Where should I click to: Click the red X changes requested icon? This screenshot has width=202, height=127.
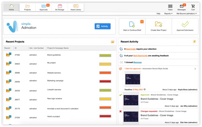pyautogui.click(x=120, y=112)
